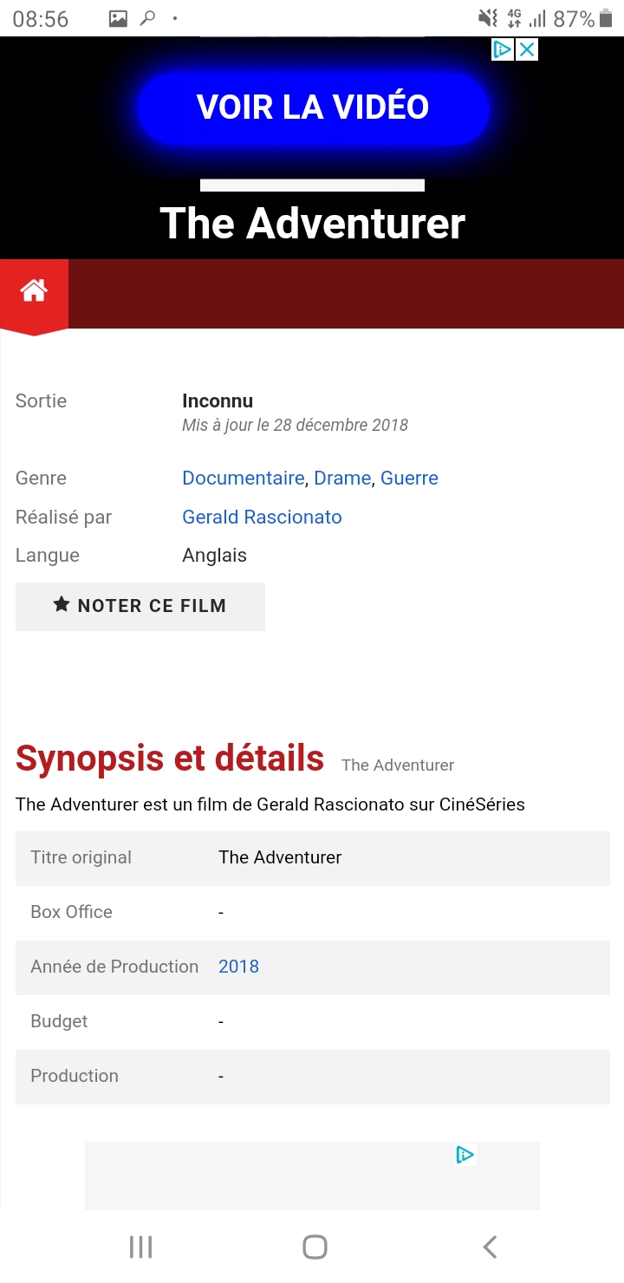624x1283 pixels.
Task: Close the top ad with X icon
Action: tap(527, 49)
